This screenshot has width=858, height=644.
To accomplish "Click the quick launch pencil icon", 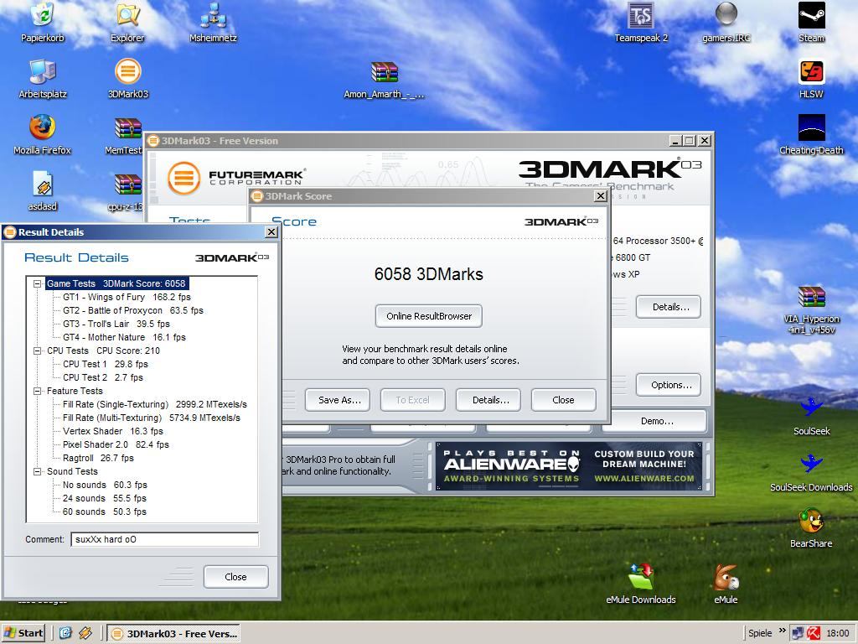I will 86,634.
